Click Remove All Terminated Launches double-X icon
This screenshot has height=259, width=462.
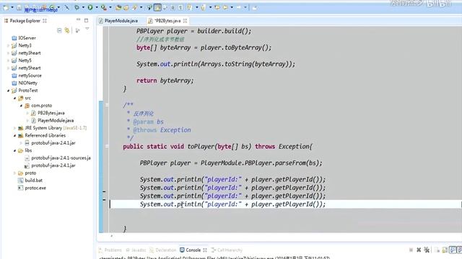click(427, 250)
